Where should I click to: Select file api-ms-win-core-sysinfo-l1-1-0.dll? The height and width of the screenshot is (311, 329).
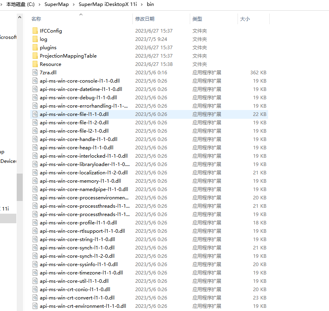tap(149, 264)
